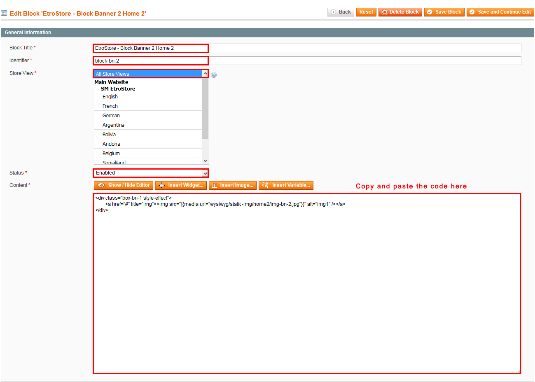The image size is (535, 382).
Task: Focus the Block Title input field
Action: click(307, 48)
